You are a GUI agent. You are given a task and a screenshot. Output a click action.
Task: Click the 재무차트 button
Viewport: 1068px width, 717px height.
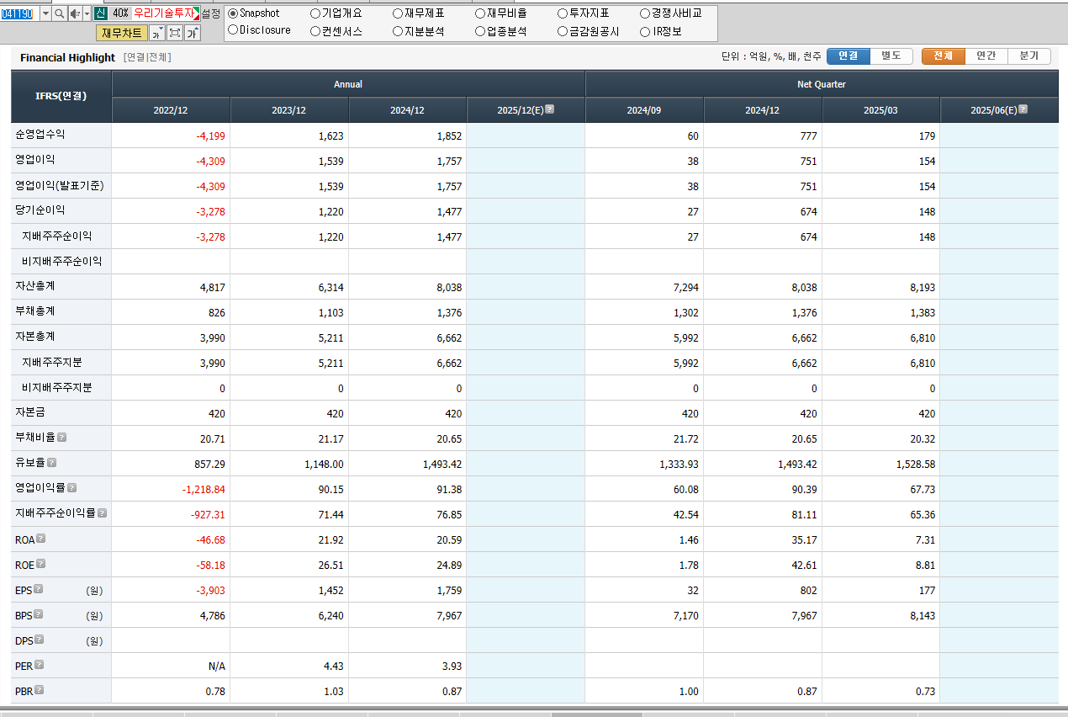122,33
